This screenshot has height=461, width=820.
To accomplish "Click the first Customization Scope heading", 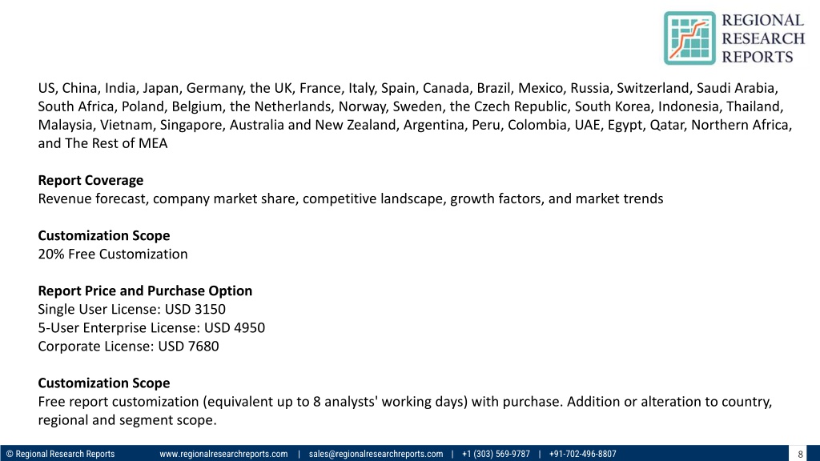I will pos(103,236).
